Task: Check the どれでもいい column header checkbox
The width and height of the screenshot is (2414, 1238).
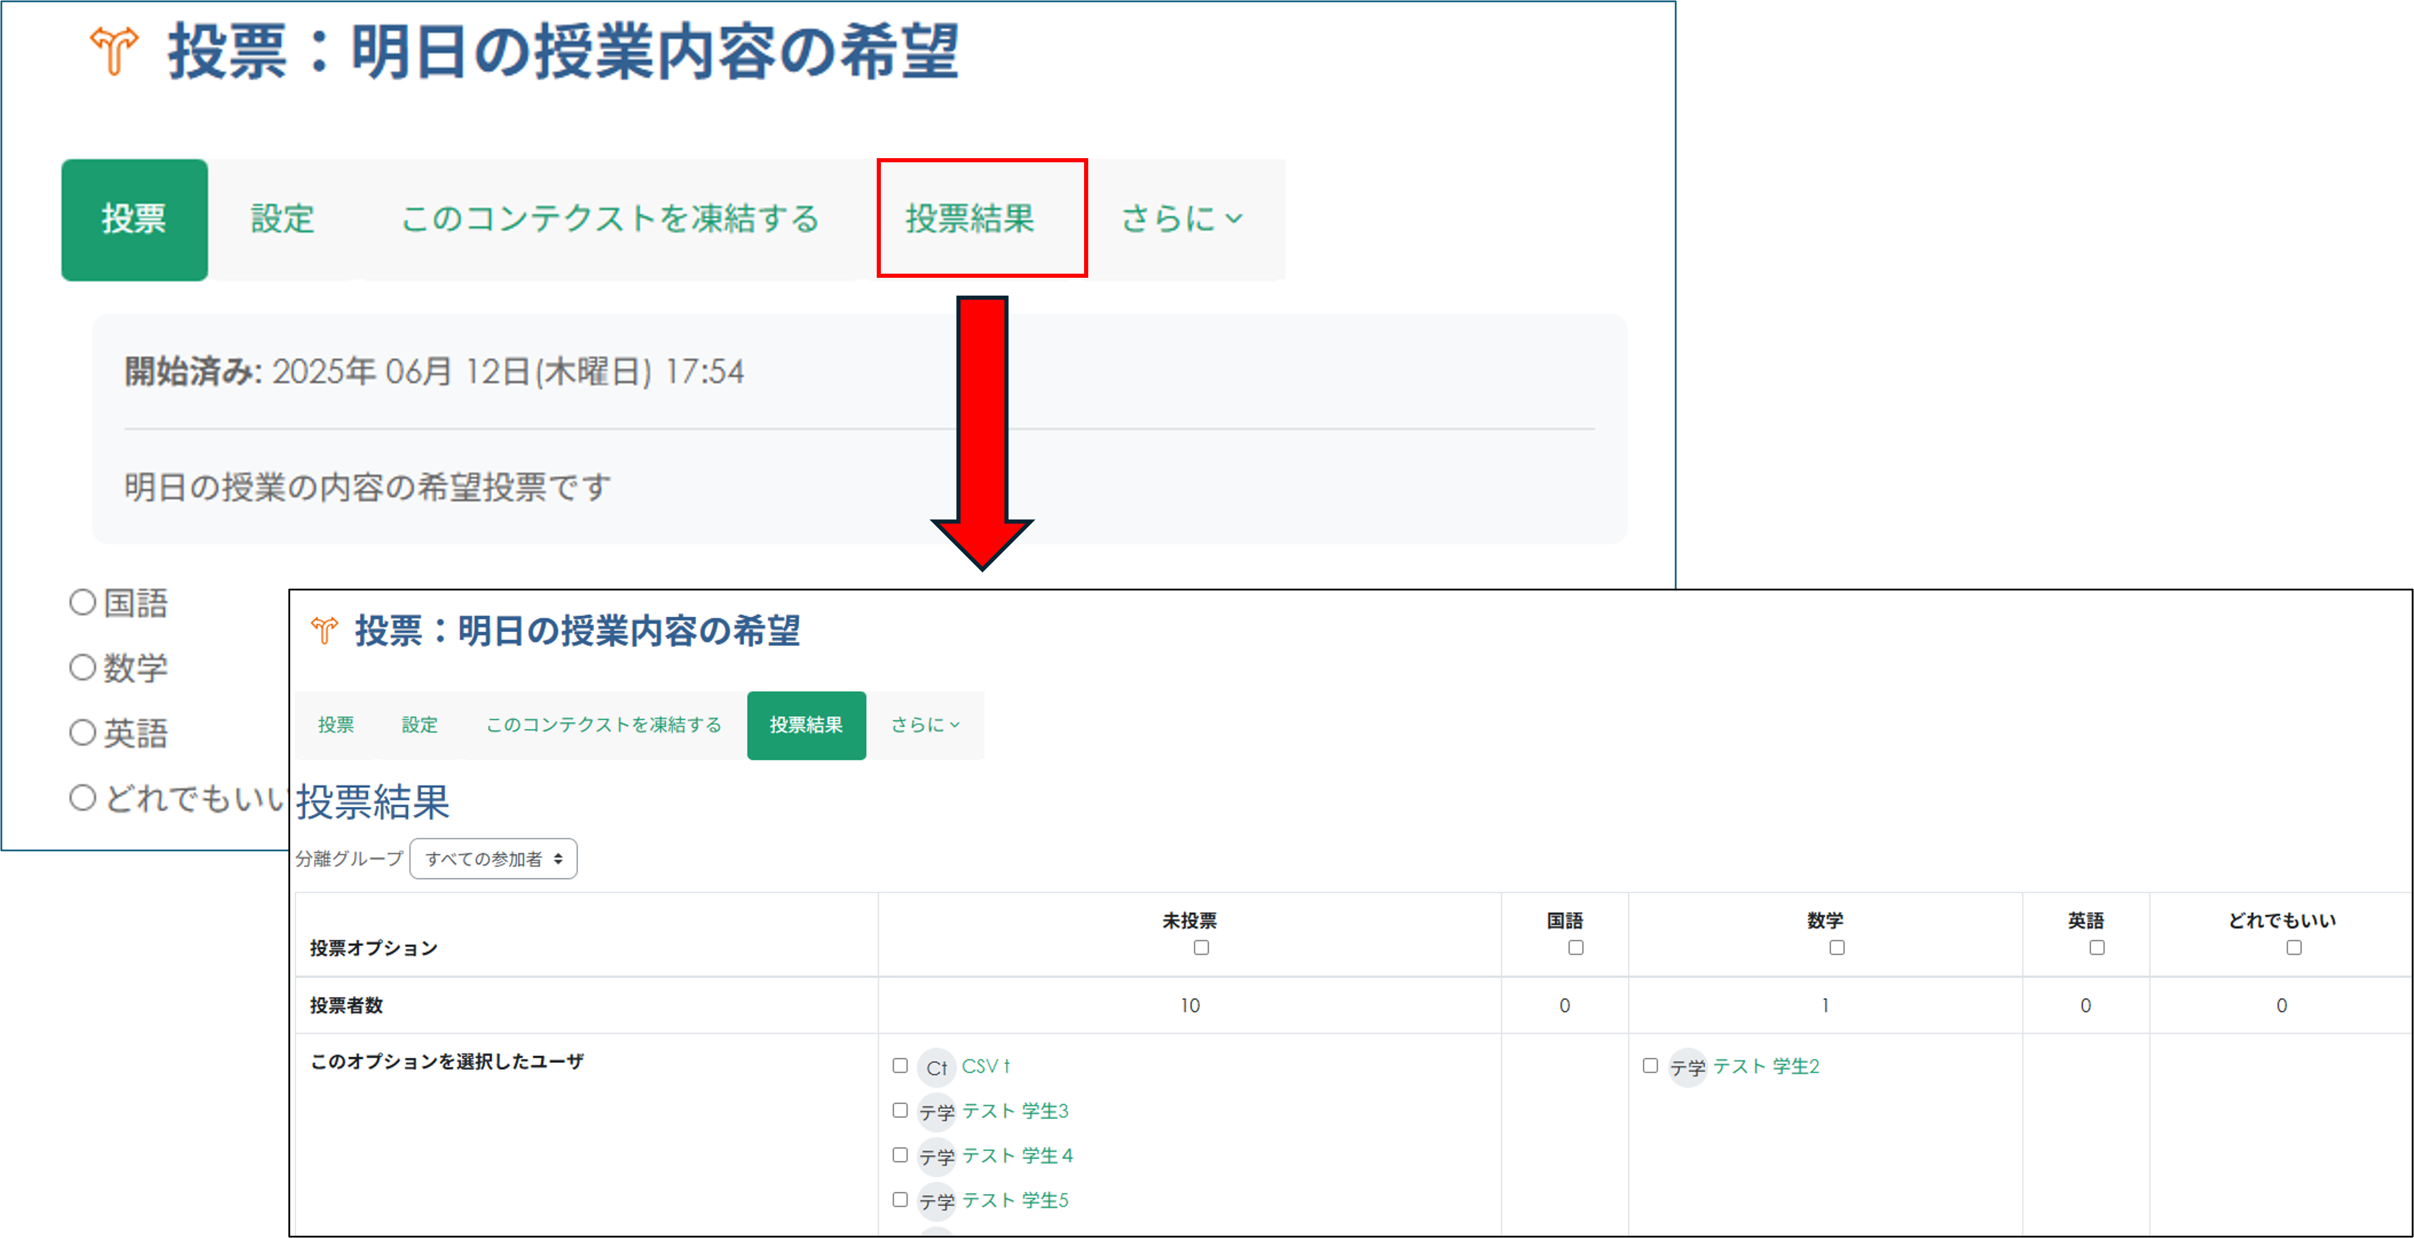Action: click(x=2293, y=948)
